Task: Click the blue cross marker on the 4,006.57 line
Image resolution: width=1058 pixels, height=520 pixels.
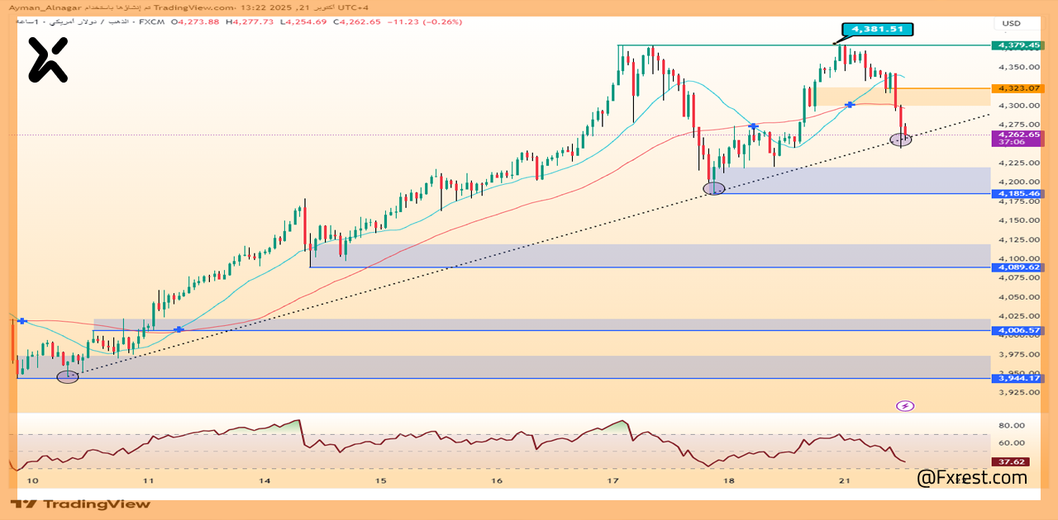Action: coord(179,329)
